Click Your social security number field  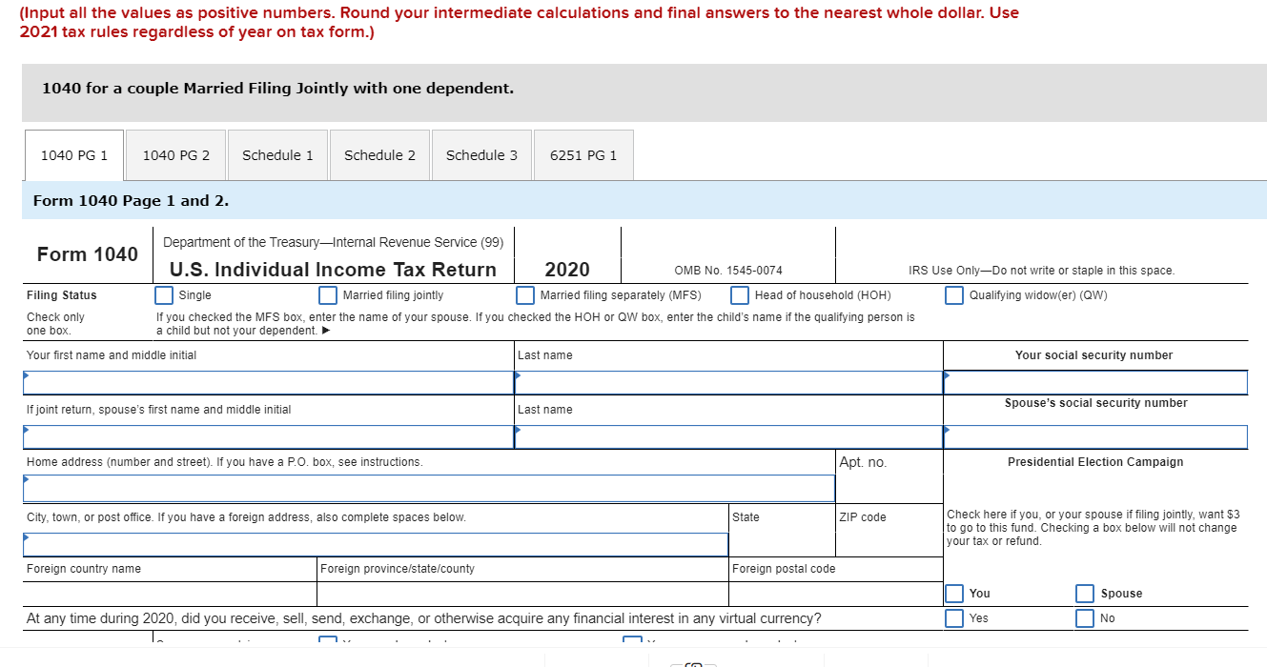1095,382
